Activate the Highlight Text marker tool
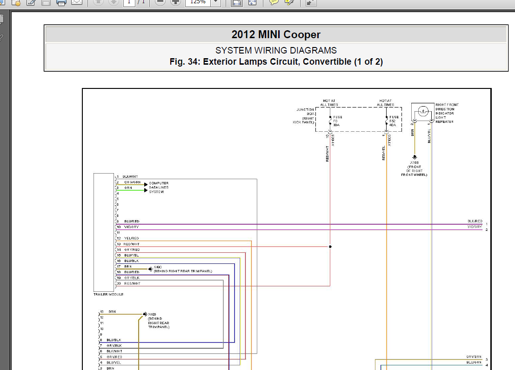This screenshot has height=370, width=515. (x=289, y=2)
